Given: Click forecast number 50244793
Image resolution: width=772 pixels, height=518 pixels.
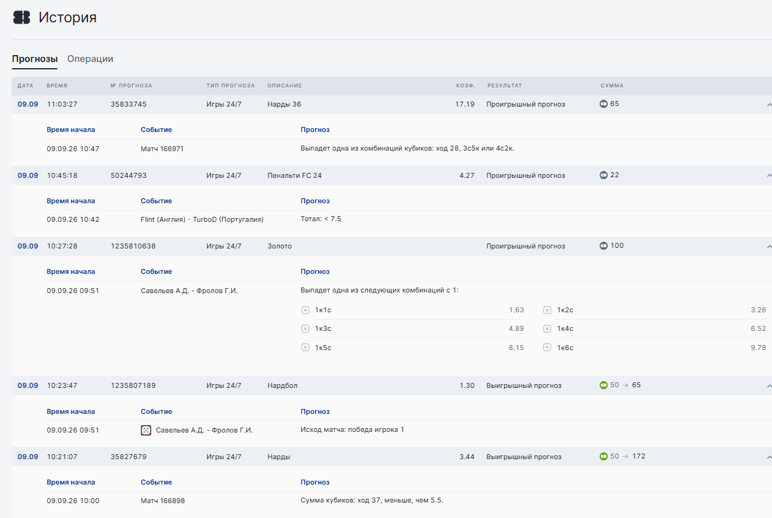Looking at the screenshot, I should tap(129, 175).
